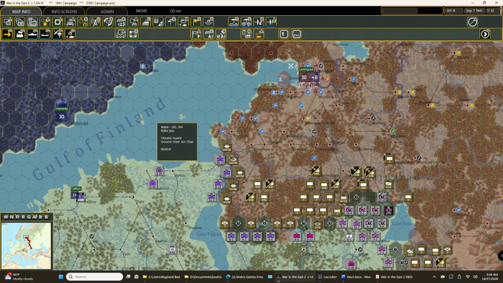Click the factory AI icon
This screenshot has width=503, height=283.
coord(208,34)
